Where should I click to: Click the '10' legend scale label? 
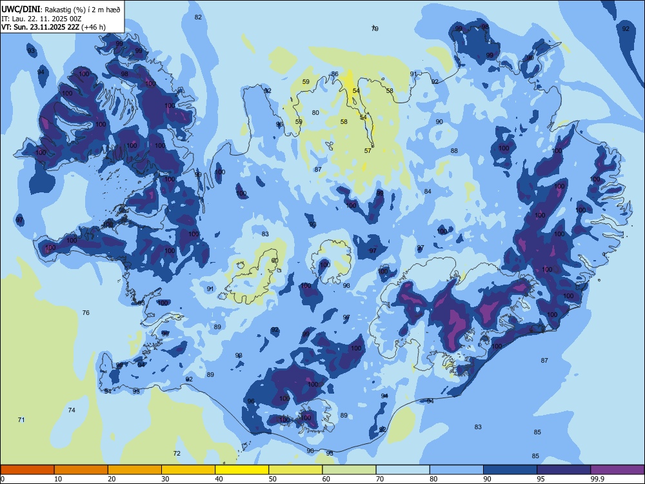click(58, 479)
